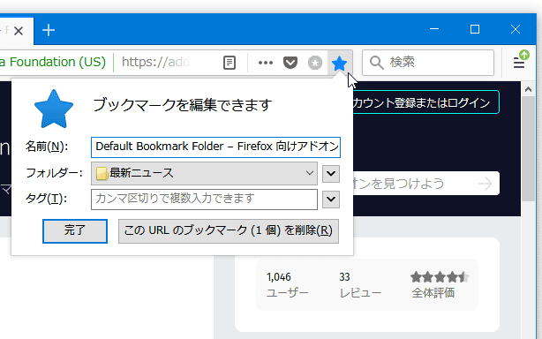Maximize the Firefox window
The width and height of the screenshot is (542, 339).
click(x=475, y=29)
